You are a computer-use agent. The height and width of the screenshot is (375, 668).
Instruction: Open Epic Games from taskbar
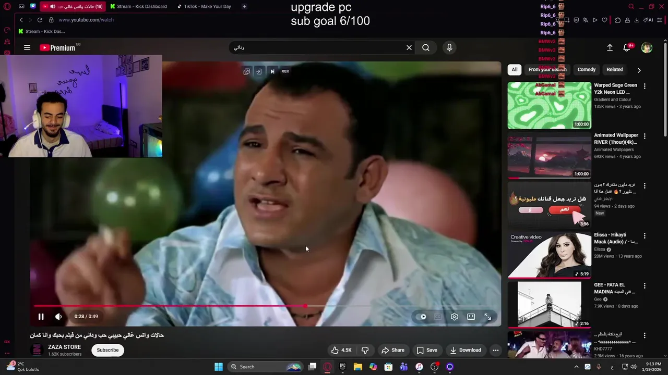tap(342, 367)
